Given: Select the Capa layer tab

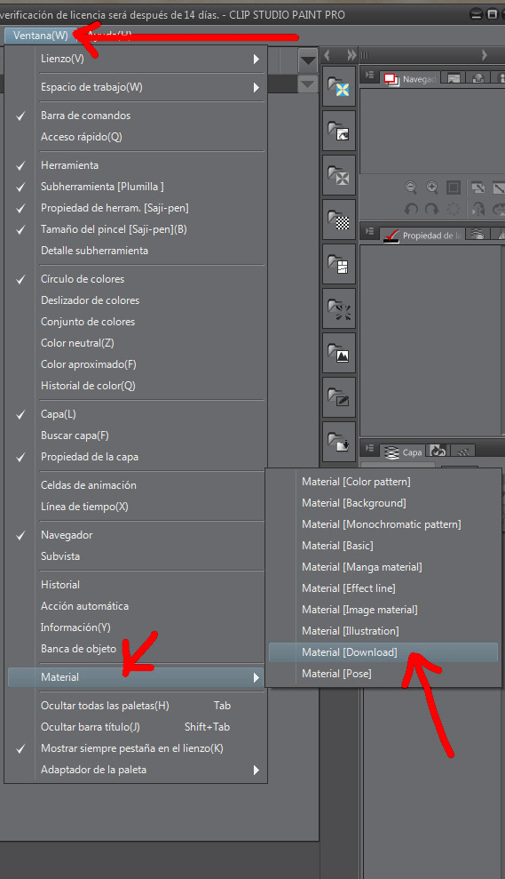Looking at the screenshot, I should 403,451.
